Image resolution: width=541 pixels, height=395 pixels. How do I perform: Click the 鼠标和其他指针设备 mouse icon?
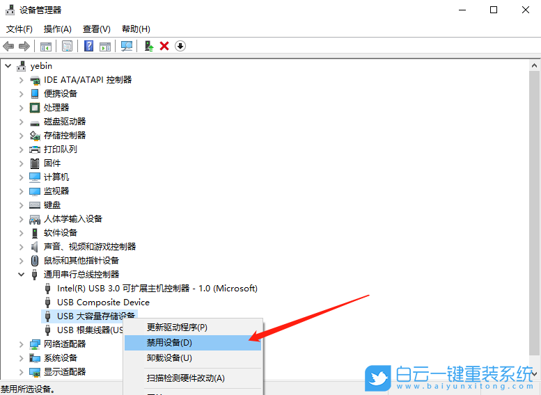click(x=35, y=261)
